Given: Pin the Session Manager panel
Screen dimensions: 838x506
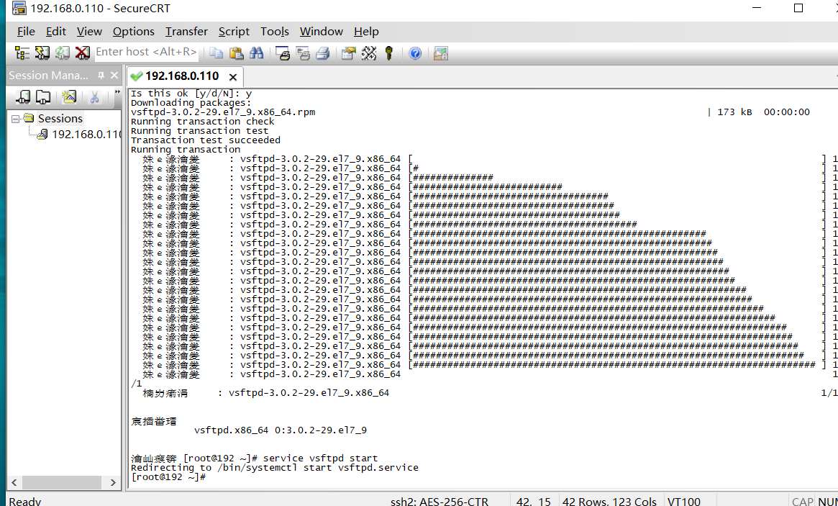Looking at the screenshot, I should [101, 76].
